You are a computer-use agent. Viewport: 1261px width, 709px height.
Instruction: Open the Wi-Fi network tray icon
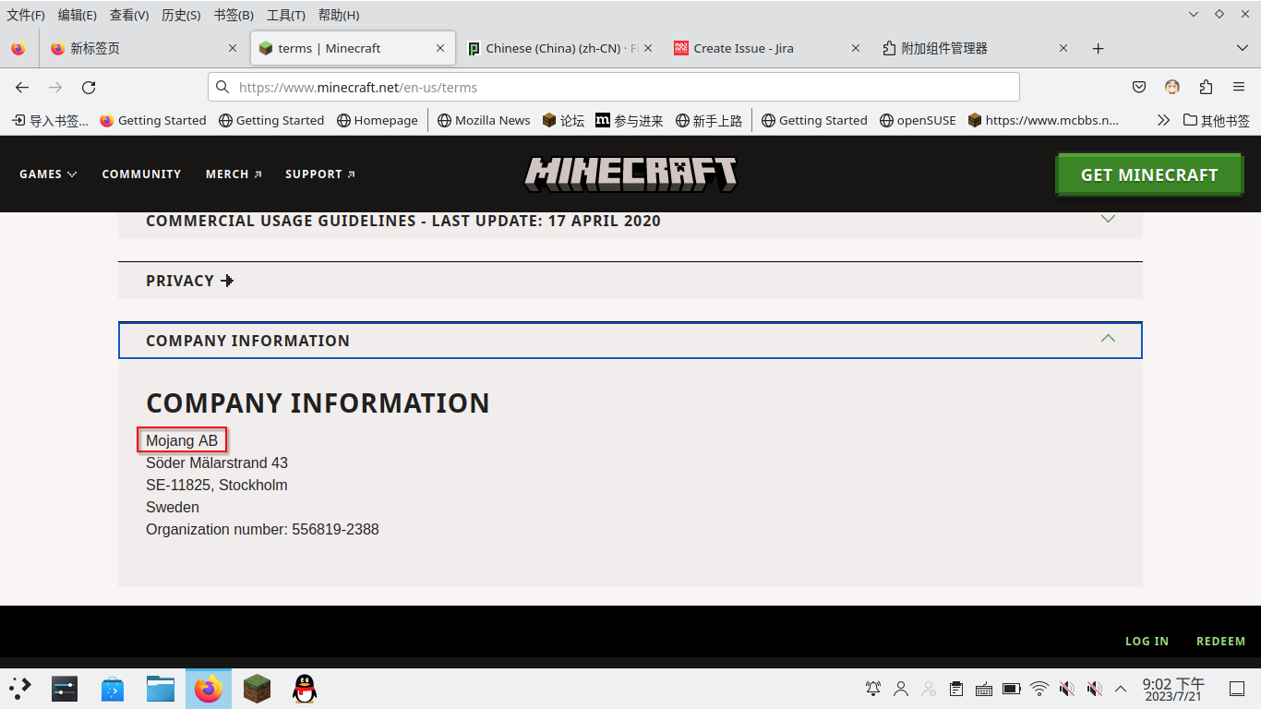point(1039,689)
